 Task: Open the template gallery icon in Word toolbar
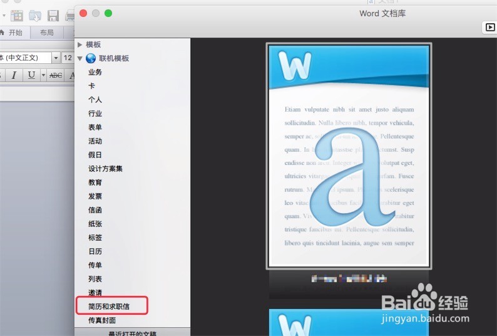click(x=16, y=16)
